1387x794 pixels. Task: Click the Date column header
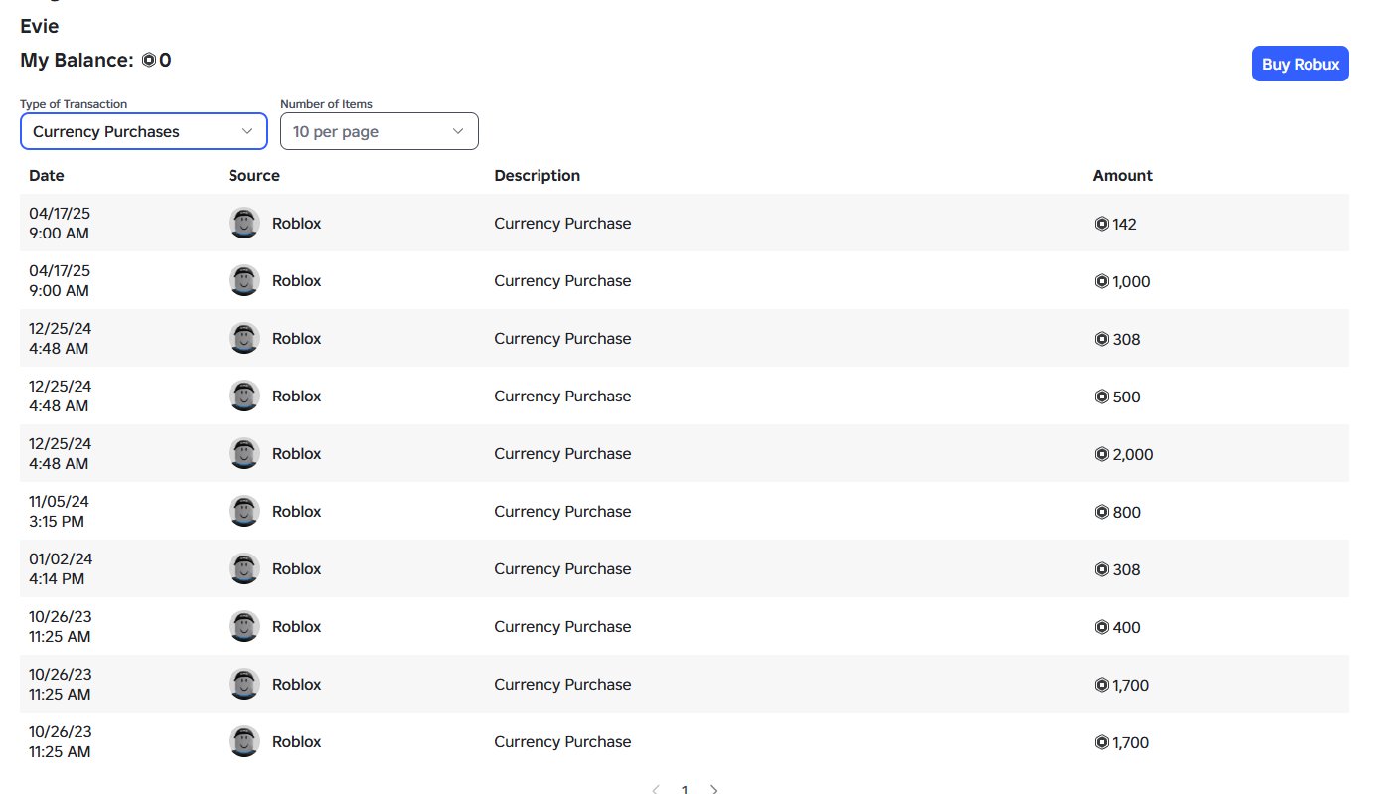coord(47,175)
